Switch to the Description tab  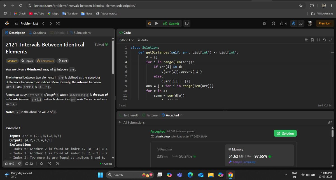(x=15, y=33)
